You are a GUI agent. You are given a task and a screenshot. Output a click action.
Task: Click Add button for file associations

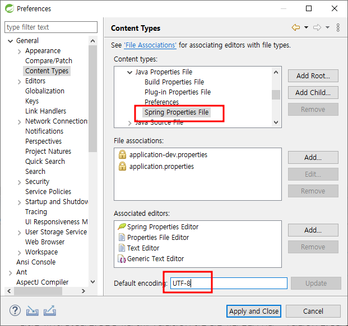pyautogui.click(x=313, y=158)
